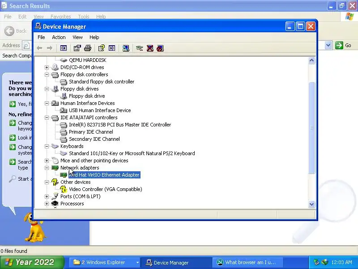Open Properties via the toolbar icon
The image size is (358, 269).
77,48
